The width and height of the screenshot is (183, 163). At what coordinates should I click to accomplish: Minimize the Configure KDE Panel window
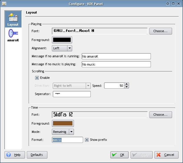[168, 4]
